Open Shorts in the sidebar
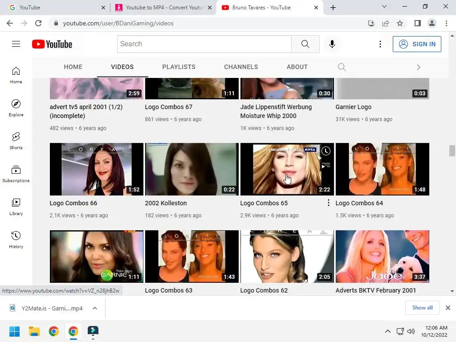 (x=16, y=141)
